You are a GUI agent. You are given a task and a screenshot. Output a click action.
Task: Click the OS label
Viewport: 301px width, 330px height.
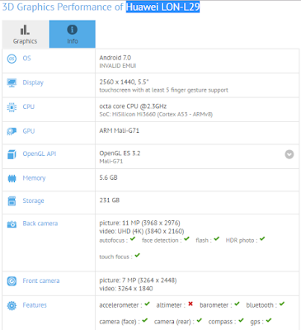coord(26,59)
